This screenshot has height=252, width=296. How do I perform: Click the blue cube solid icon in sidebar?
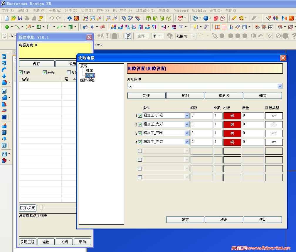[x=4, y=117]
